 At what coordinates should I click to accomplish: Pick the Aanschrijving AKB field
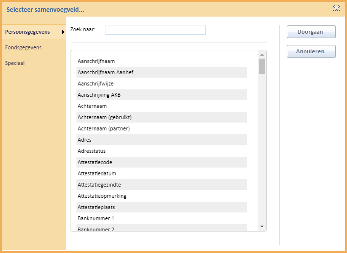(x=162, y=95)
